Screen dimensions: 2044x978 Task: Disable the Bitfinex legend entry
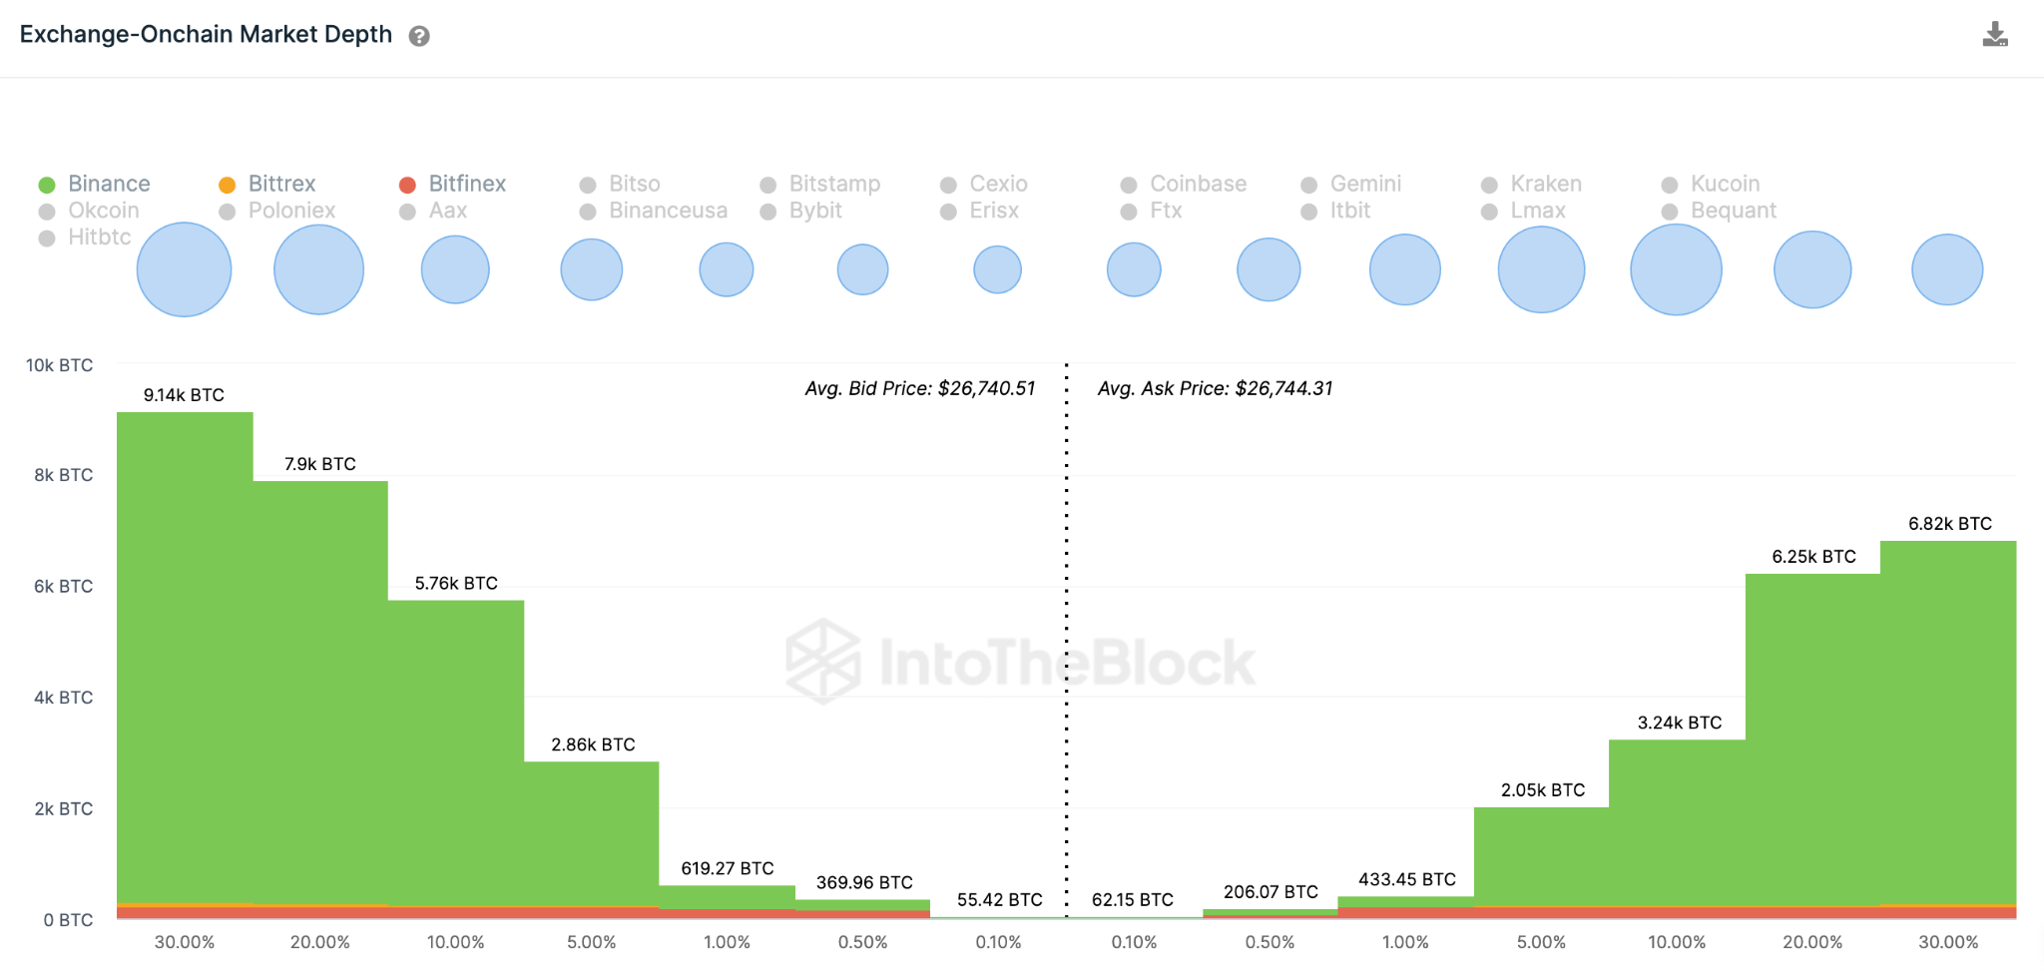465,183
